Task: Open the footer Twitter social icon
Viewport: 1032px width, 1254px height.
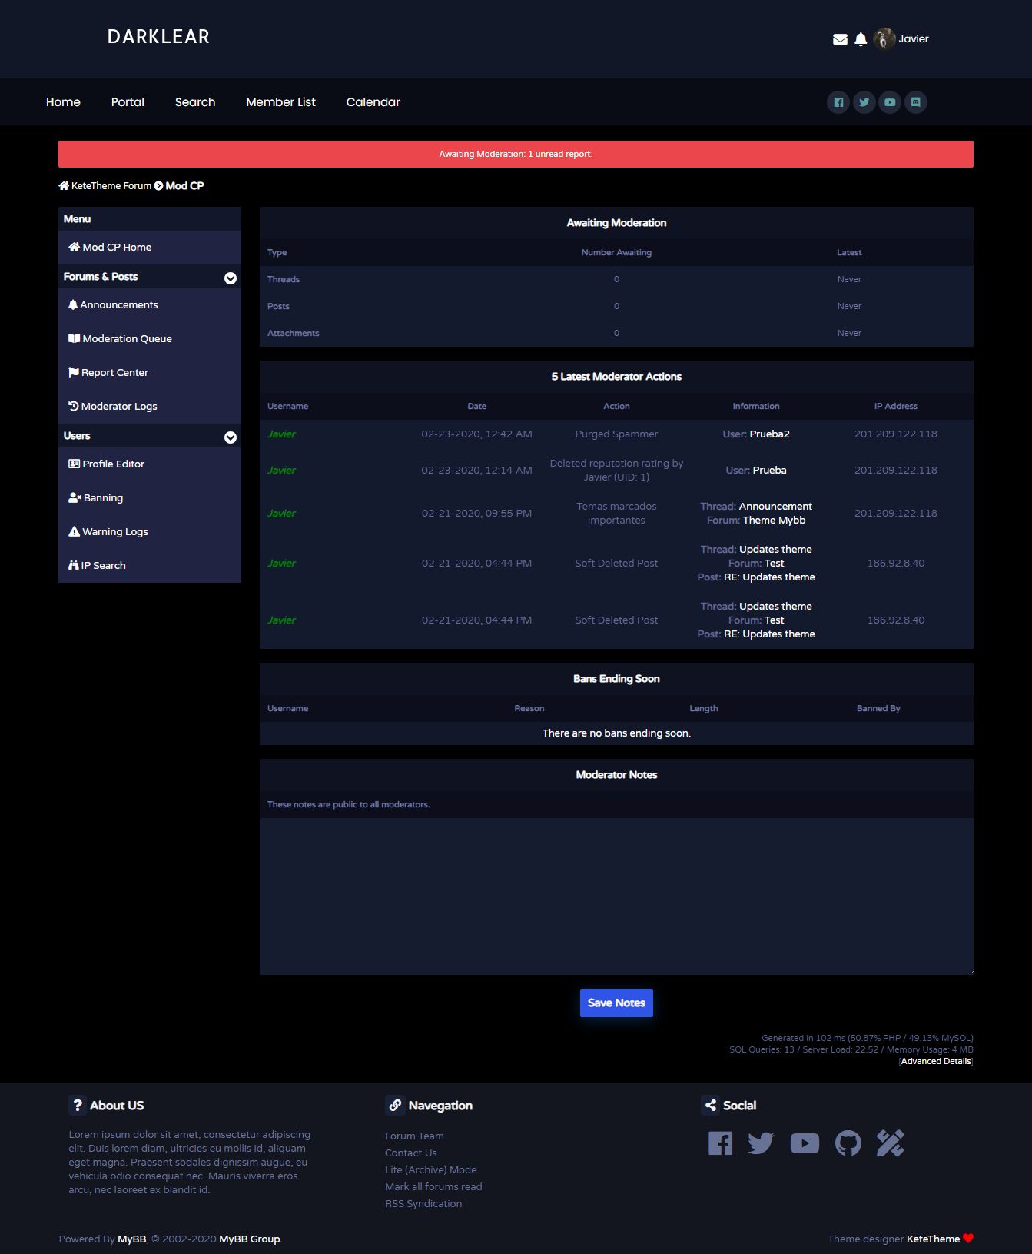Action: [761, 1143]
